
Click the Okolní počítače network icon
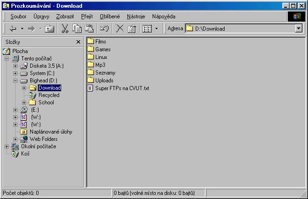pyautogui.click(x=15, y=146)
